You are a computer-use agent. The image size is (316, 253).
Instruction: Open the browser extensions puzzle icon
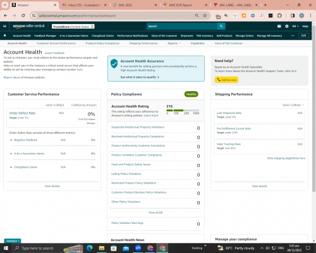[279, 16]
